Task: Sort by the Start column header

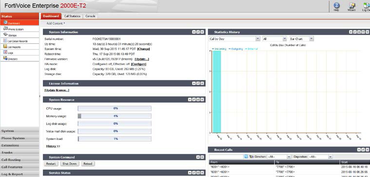Action: pos(355,162)
